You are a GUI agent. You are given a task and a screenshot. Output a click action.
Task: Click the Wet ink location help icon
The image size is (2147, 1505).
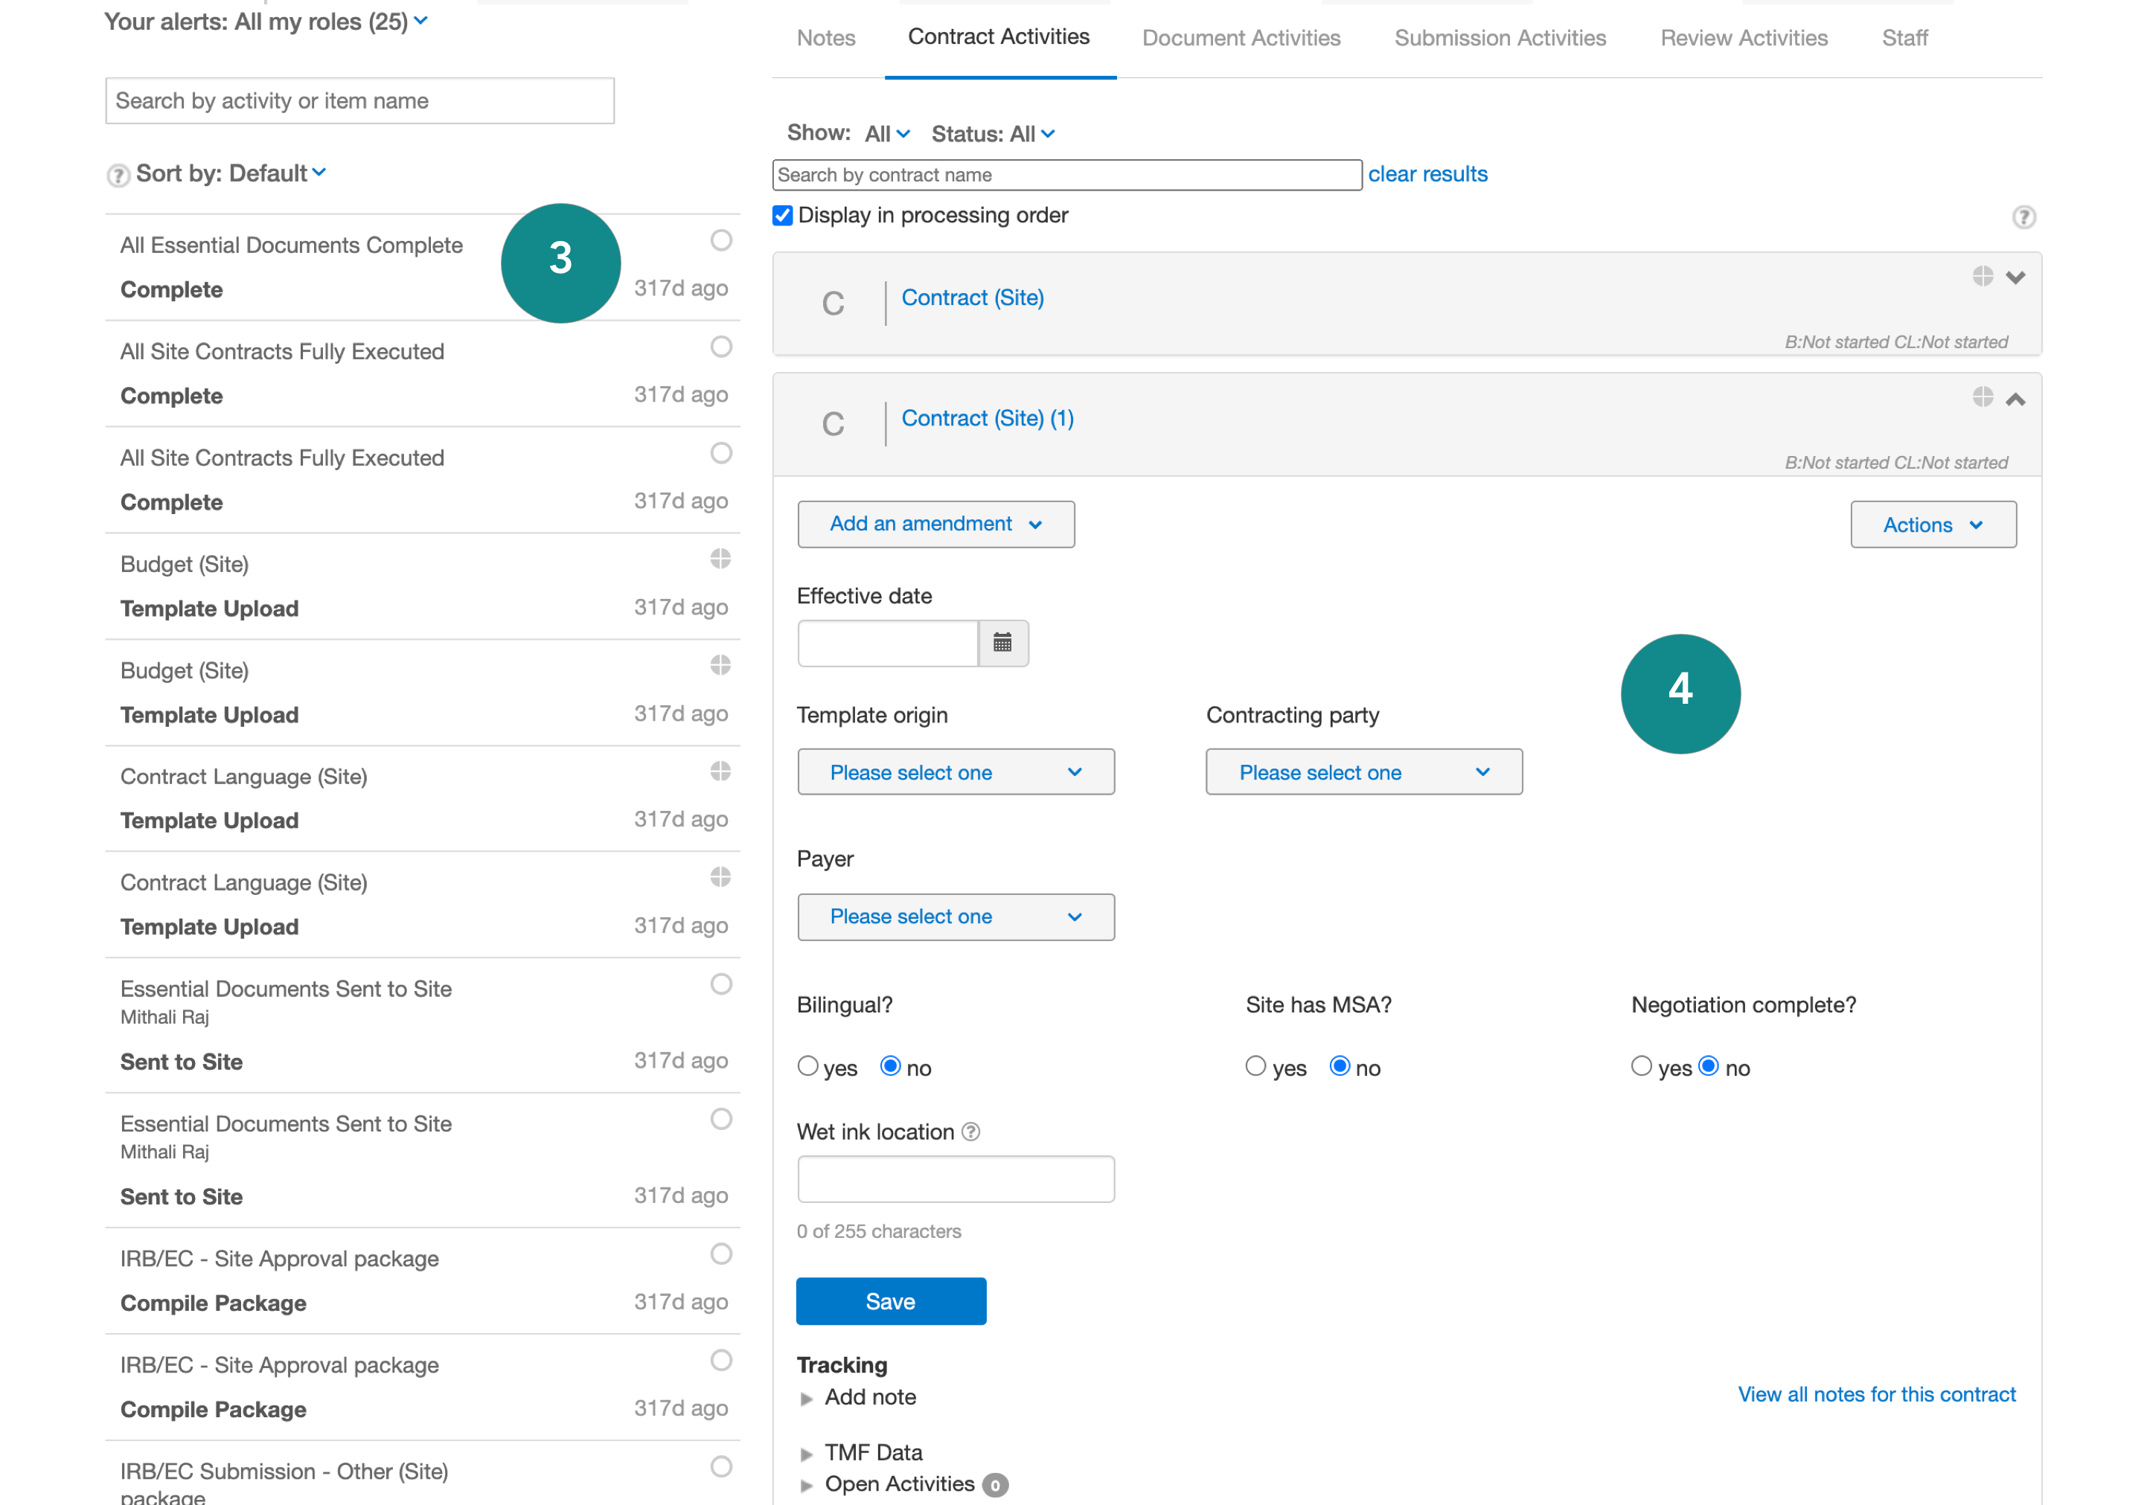pyautogui.click(x=972, y=1132)
